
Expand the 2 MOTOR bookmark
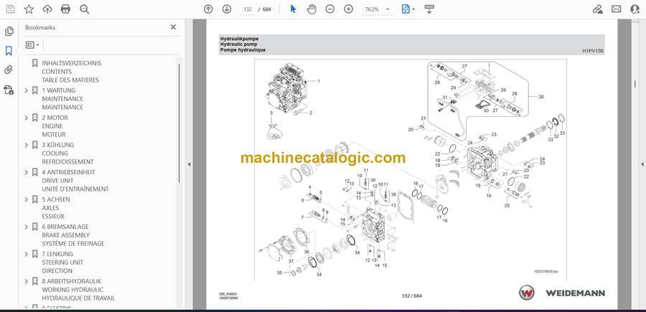[27, 118]
